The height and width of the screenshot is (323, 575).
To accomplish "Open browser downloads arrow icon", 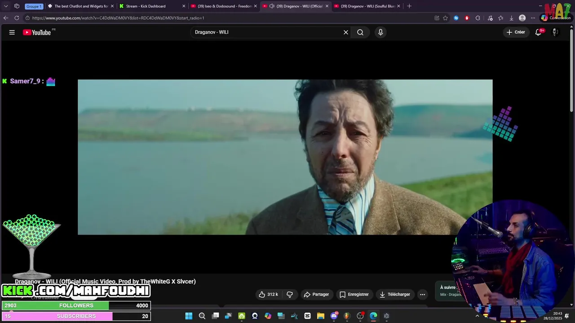I will [x=512, y=18].
